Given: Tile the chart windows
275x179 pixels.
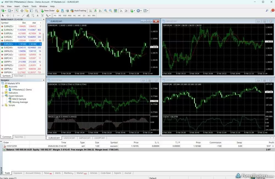Looking at the screenshot, I should point(115,10).
